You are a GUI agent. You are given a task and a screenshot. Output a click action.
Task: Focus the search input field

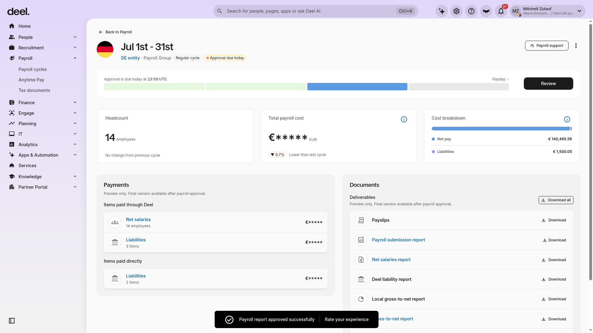click(x=316, y=11)
